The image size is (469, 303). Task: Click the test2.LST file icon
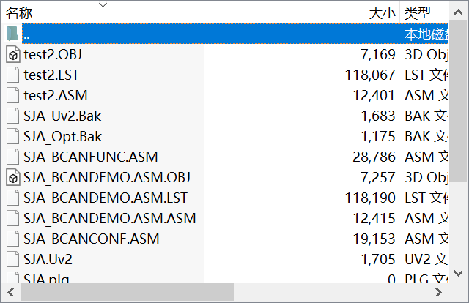click(13, 75)
